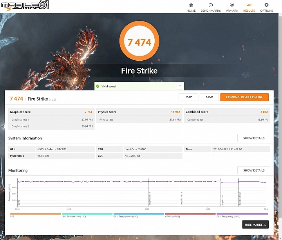
Task: Click the Fire Strike title banner
Action: 139,70
